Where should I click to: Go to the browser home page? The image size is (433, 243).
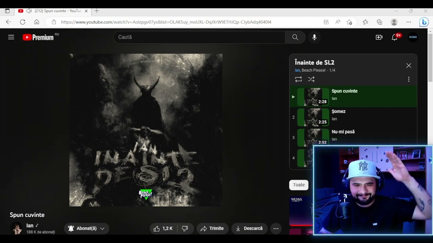(x=37, y=22)
